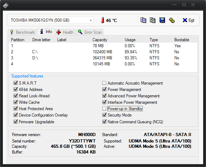This screenshot has height=167, width=206.
Task: Toggle Read Look-Ahead checkbox
Action: (16, 96)
